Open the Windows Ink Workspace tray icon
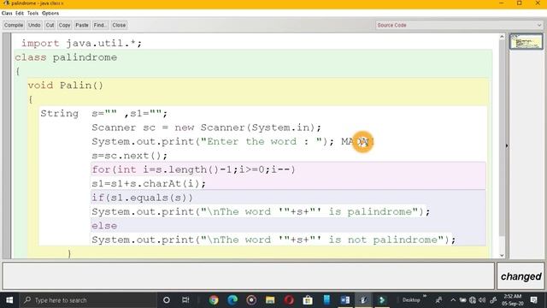Image resolution: width=547 pixels, height=308 pixels. tap(493, 300)
